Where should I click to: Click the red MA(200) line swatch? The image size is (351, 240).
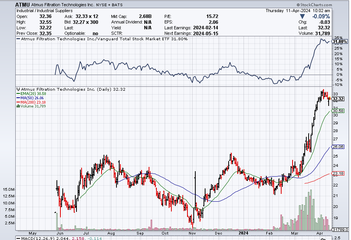(x=18, y=102)
